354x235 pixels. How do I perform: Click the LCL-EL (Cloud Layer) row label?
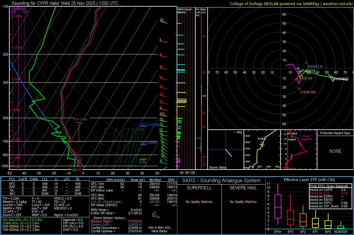coord(106,202)
